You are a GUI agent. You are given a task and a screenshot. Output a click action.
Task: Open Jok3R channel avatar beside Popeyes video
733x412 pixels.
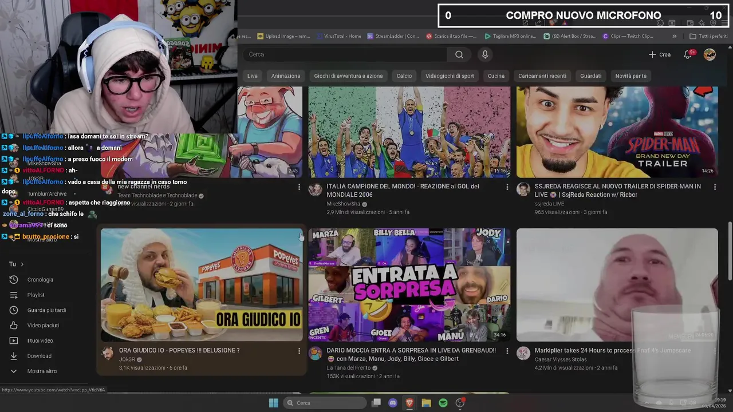point(108,354)
